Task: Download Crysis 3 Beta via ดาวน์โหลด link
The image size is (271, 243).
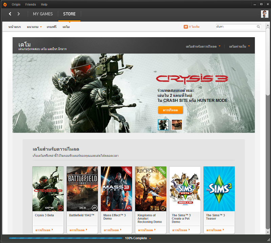Action: tap(44, 230)
